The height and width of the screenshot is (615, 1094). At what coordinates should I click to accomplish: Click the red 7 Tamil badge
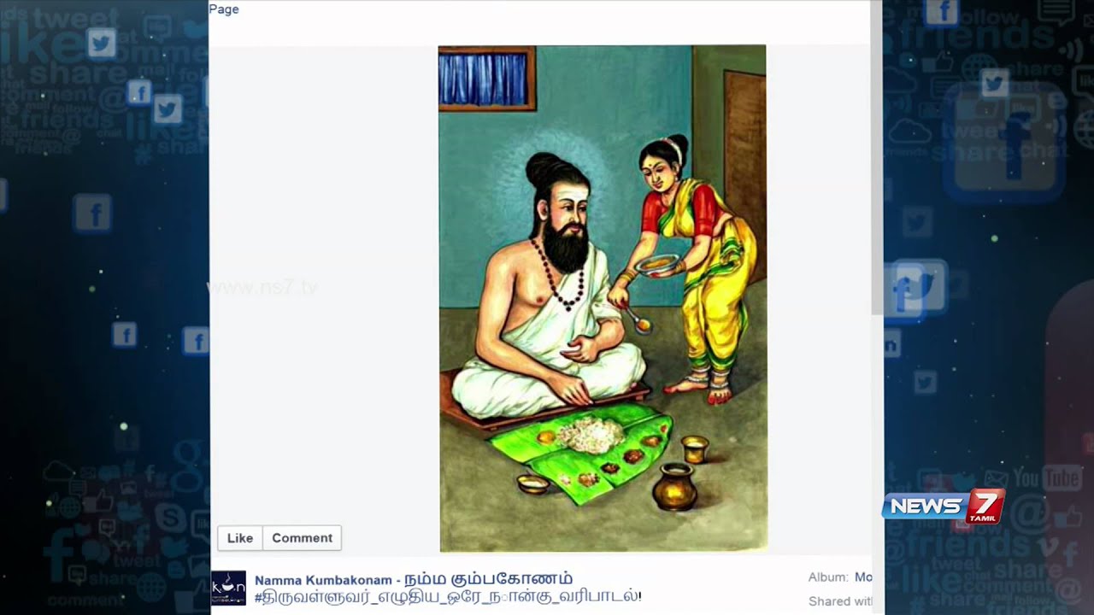pos(983,506)
